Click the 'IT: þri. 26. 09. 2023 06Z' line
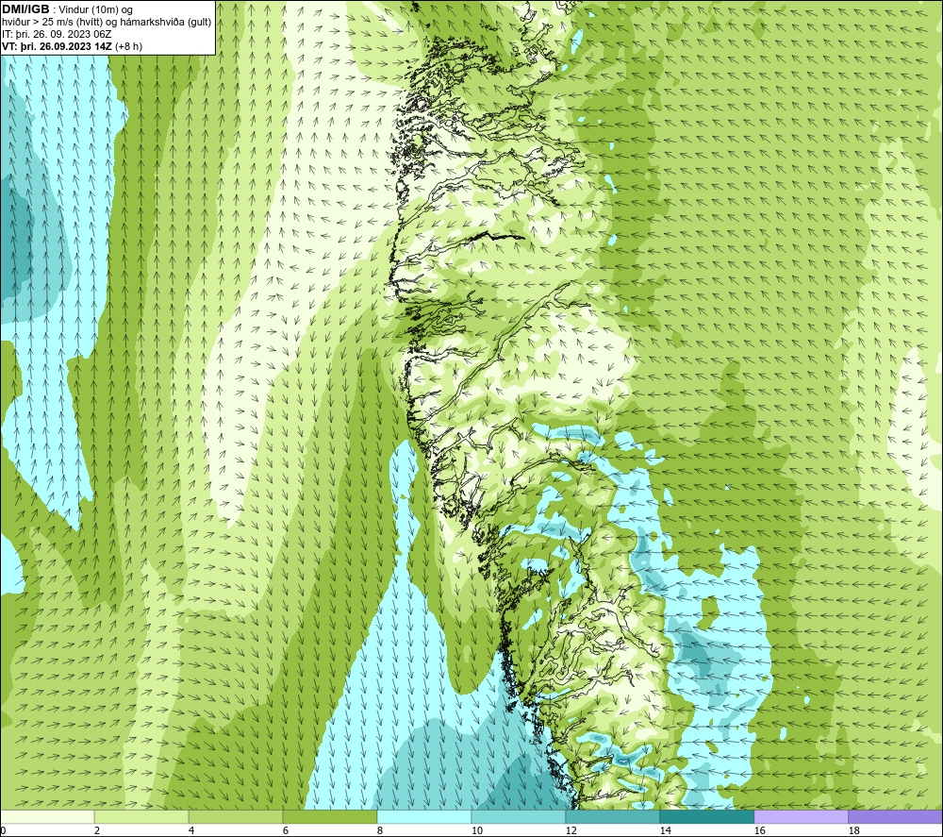This screenshot has height=837, width=943. click(57, 34)
